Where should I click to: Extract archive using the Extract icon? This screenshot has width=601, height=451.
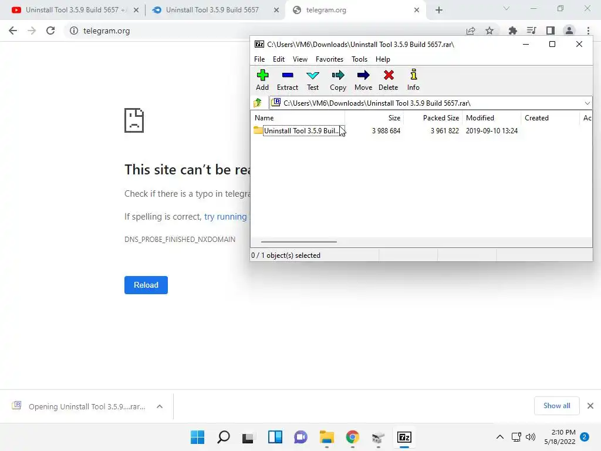coord(288,80)
